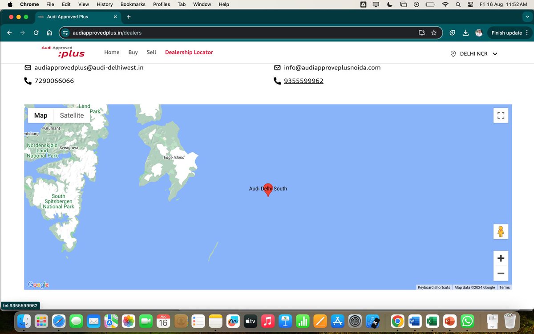Open the Chrome File menu
Viewport: 534px width, 334px height.
pos(50,4)
